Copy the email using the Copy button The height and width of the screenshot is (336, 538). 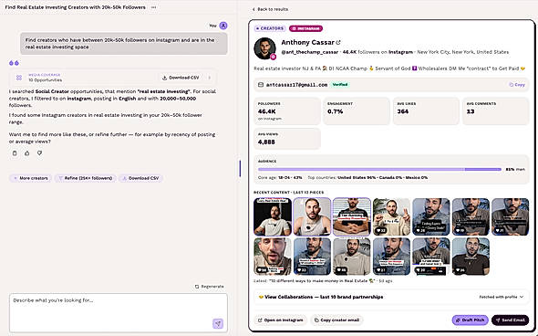tap(517, 85)
